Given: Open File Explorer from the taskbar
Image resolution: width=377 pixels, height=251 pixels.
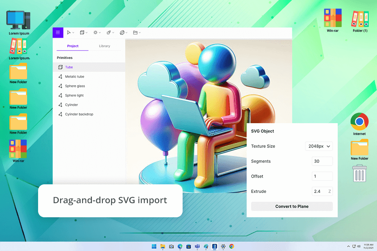Looking at the screenshot, I should (x=163, y=246).
